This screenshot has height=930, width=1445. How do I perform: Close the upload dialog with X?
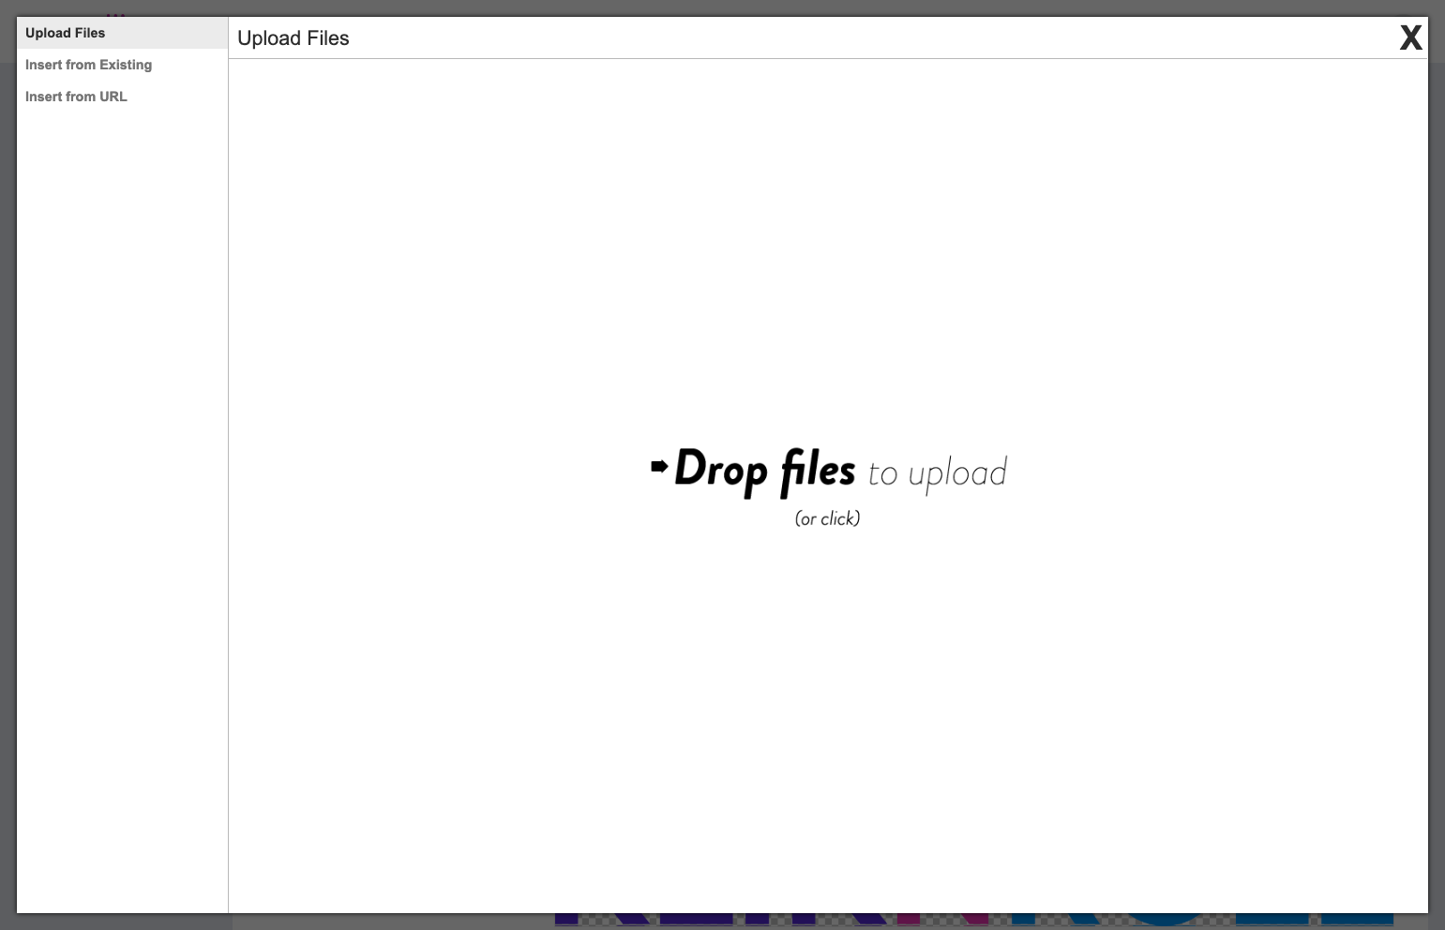(1410, 37)
